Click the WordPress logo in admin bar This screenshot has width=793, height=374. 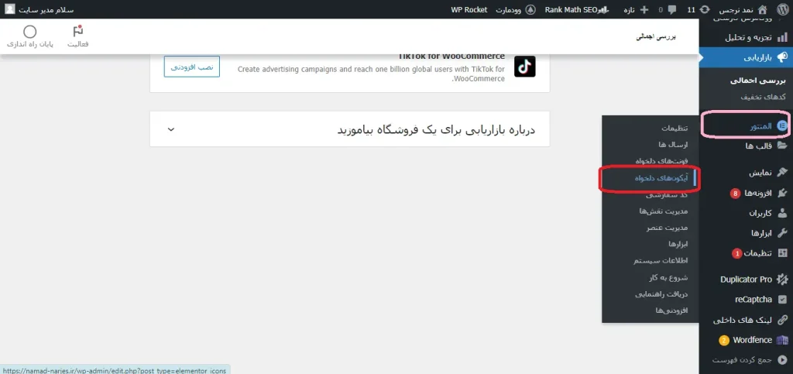pyautogui.click(x=783, y=9)
